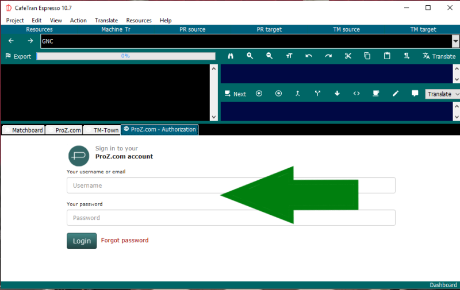Click the undo arrow icon

(309, 56)
